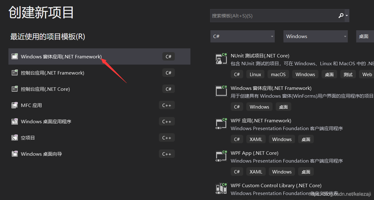Click Windows tag under WPF 应用(.NET Framework)
Screen dimensions: 374x200
click(282, 139)
